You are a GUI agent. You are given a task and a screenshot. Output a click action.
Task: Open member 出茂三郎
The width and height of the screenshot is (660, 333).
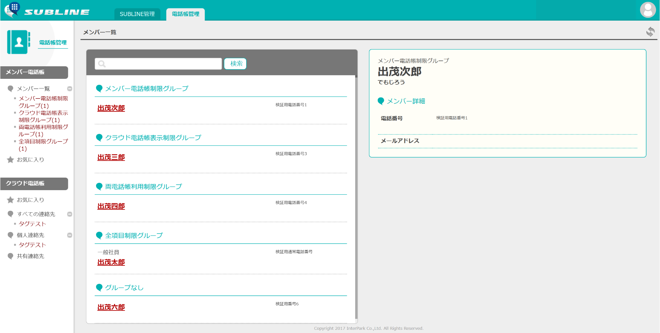tap(111, 157)
